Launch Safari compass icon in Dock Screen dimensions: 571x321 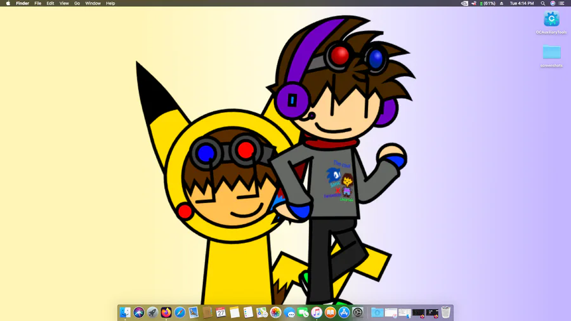tap(180, 312)
